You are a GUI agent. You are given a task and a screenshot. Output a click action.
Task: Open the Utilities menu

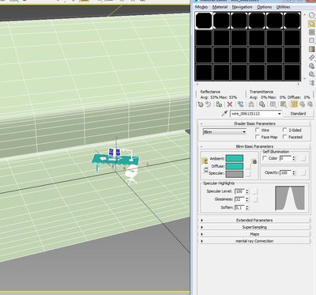(283, 7)
